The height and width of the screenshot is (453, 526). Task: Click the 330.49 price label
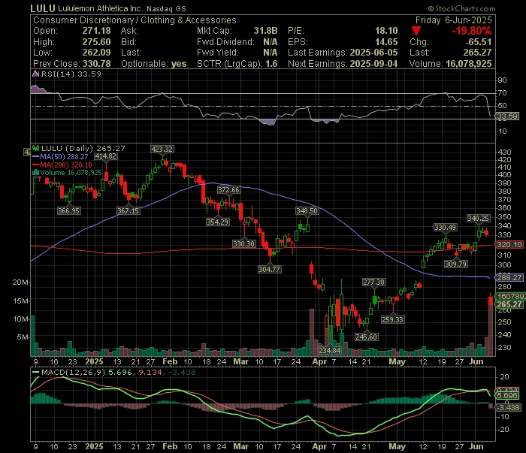tap(445, 228)
